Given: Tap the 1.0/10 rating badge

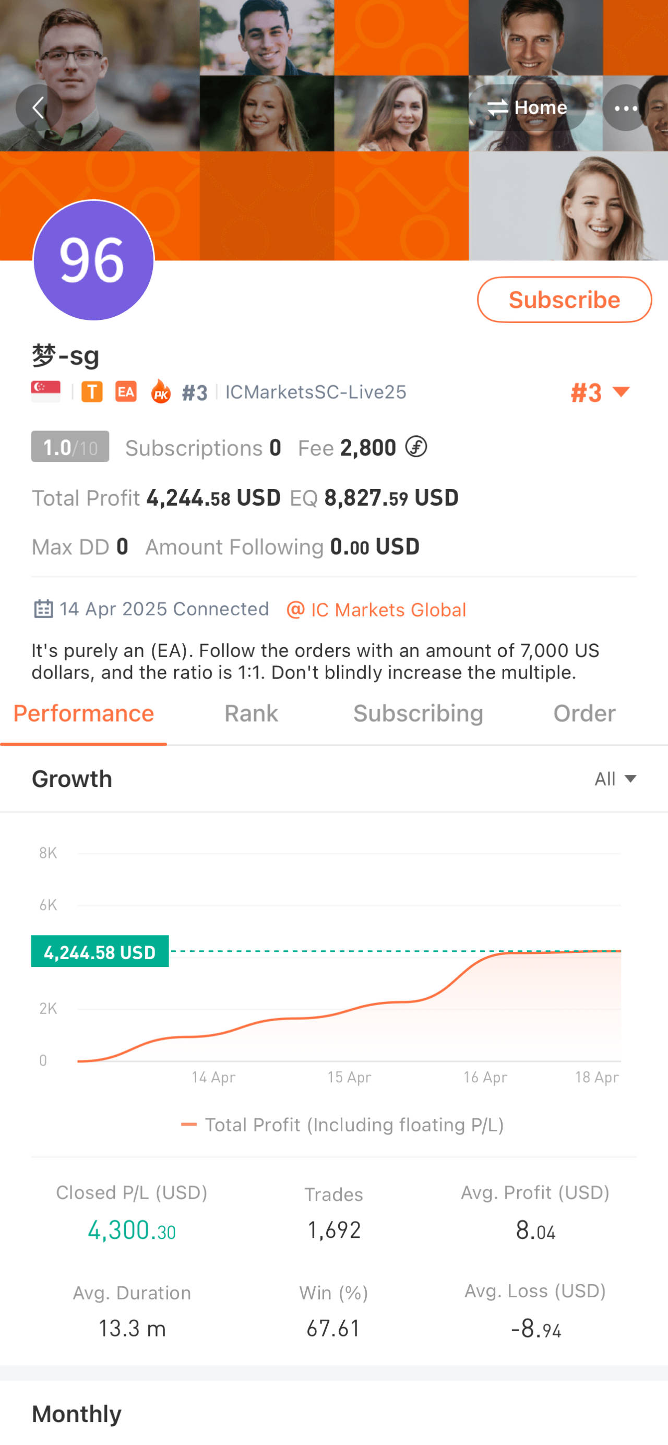Looking at the screenshot, I should [x=70, y=447].
